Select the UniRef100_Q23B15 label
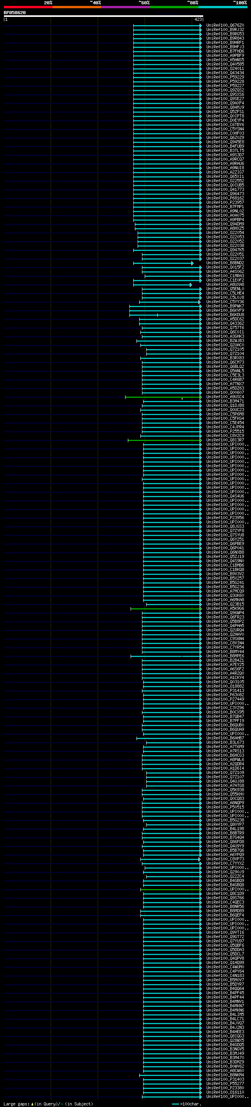Image resolution: width=251 pixels, height=1107 pixels. pos(225,604)
